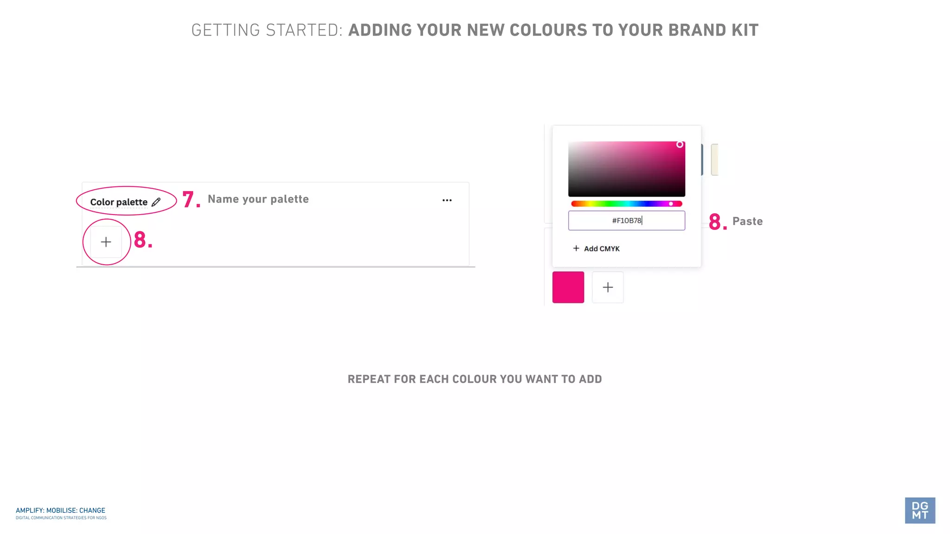
Task: Click the DGMT logo in the corner
Action: pos(920,510)
